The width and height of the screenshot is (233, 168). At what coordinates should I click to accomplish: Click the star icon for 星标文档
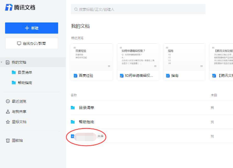click(x=8, y=122)
